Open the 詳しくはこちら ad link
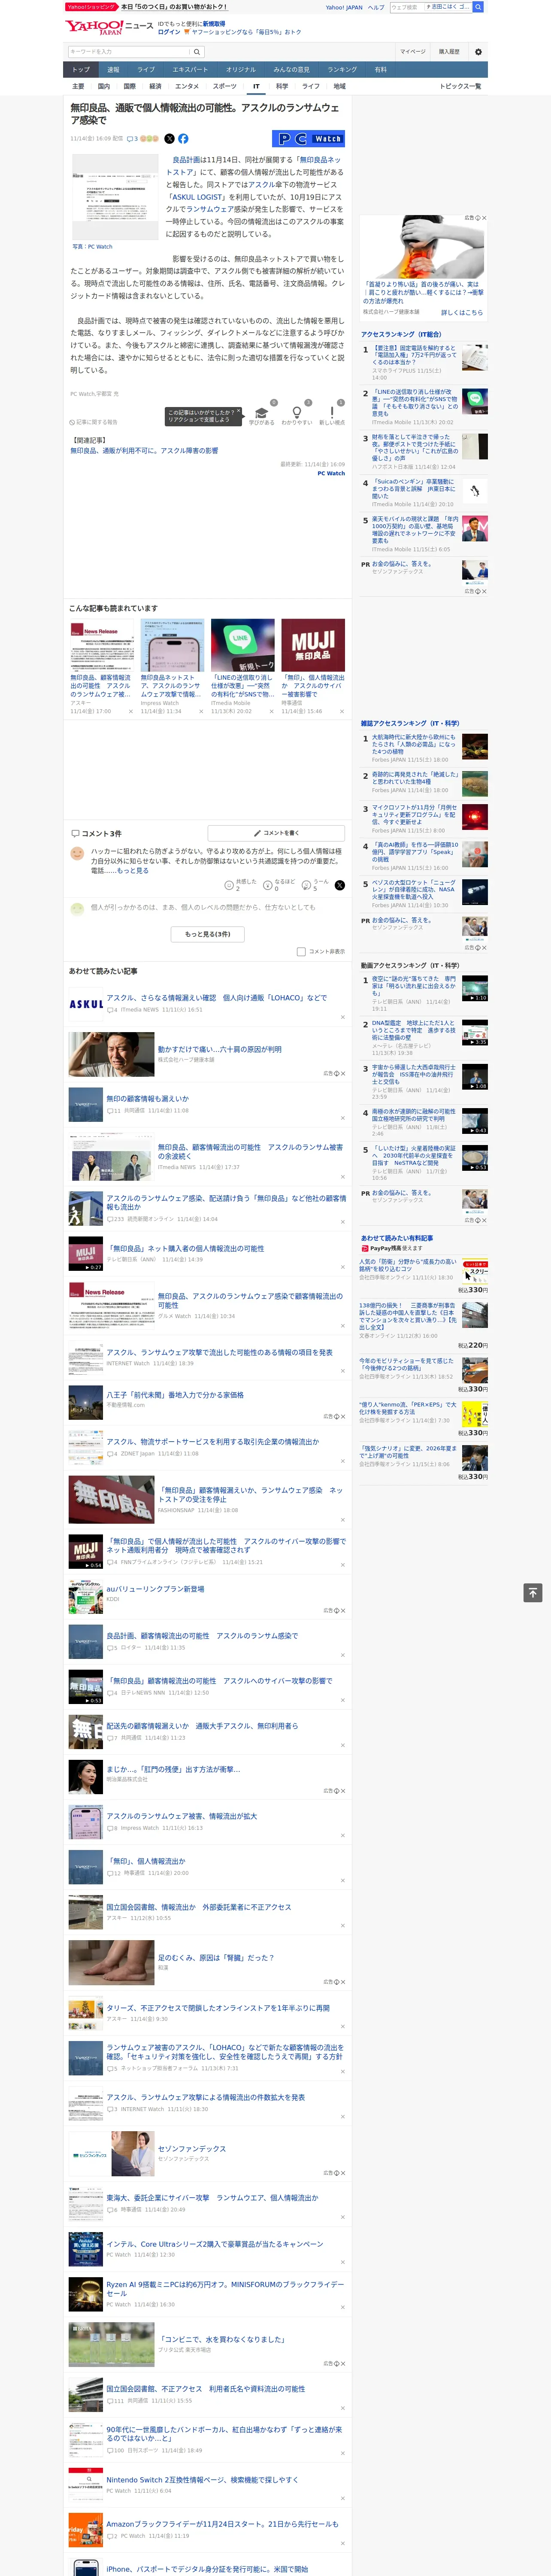The width and height of the screenshot is (551, 2576). click(462, 312)
